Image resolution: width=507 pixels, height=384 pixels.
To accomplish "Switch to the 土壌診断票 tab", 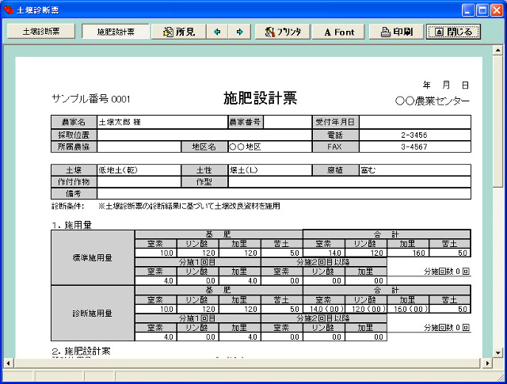I will pyautogui.click(x=41, y=32).
